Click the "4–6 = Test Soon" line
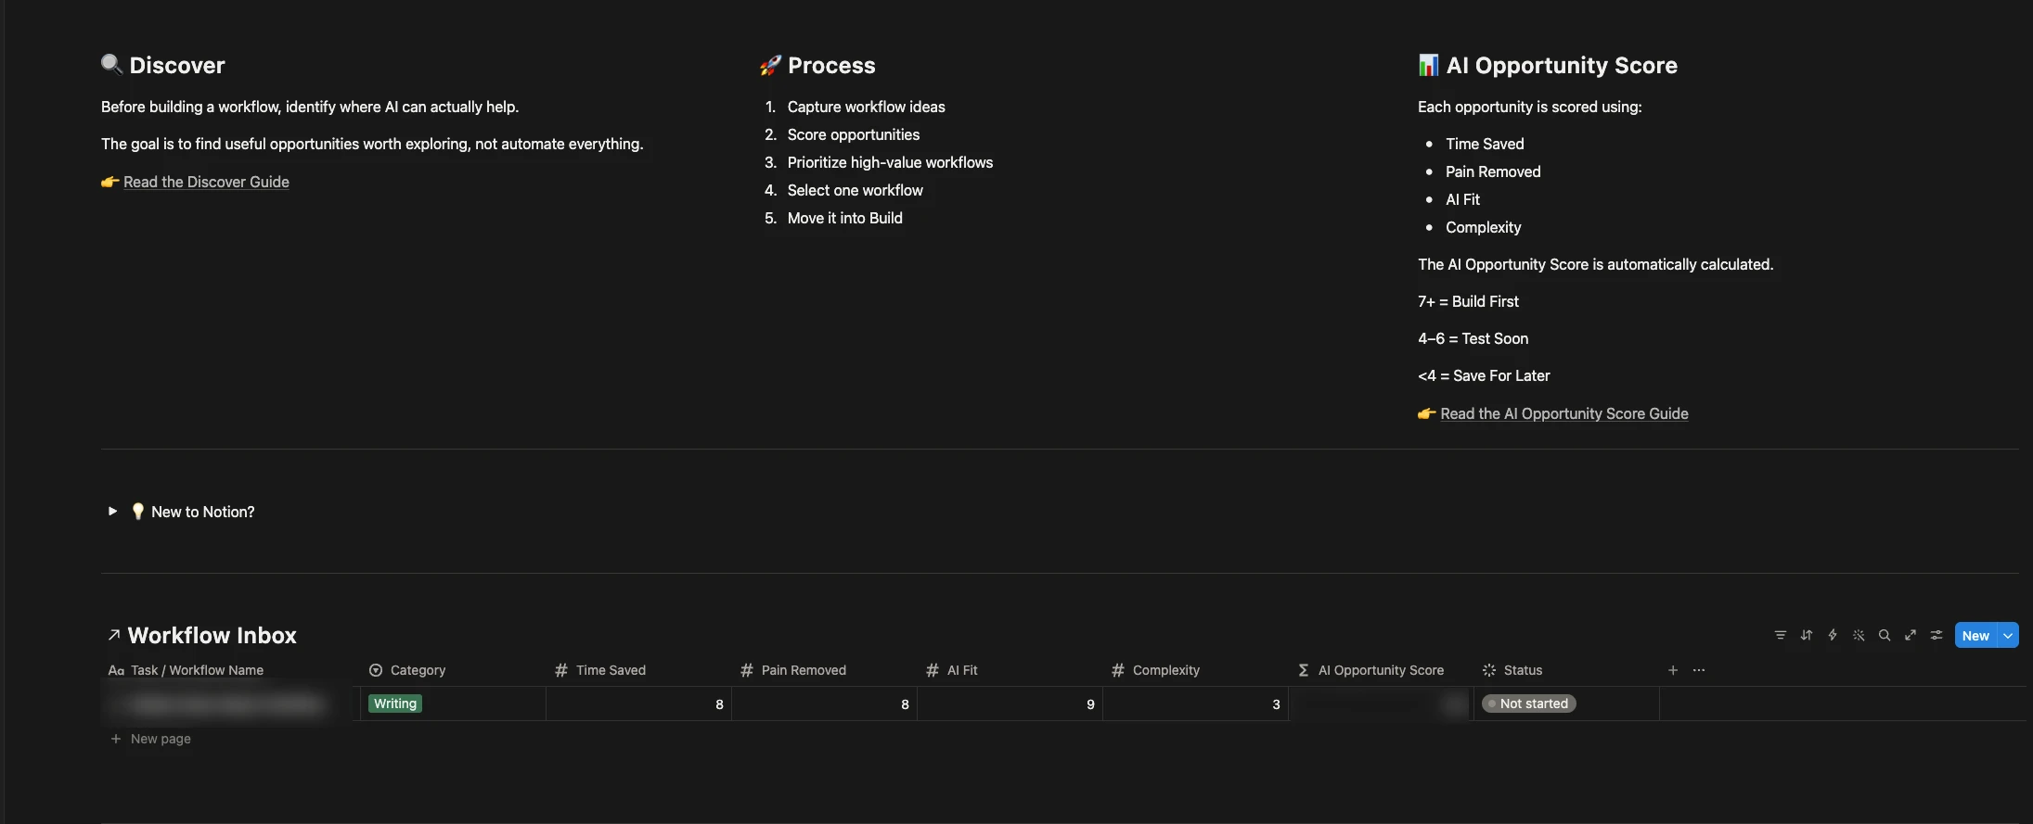 [x=1473, y=338]
